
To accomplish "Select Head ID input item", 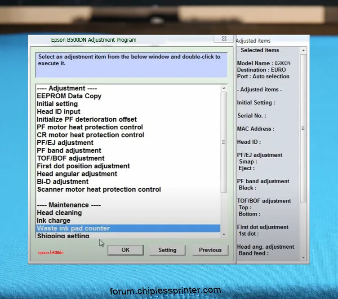I will [128, 111].
